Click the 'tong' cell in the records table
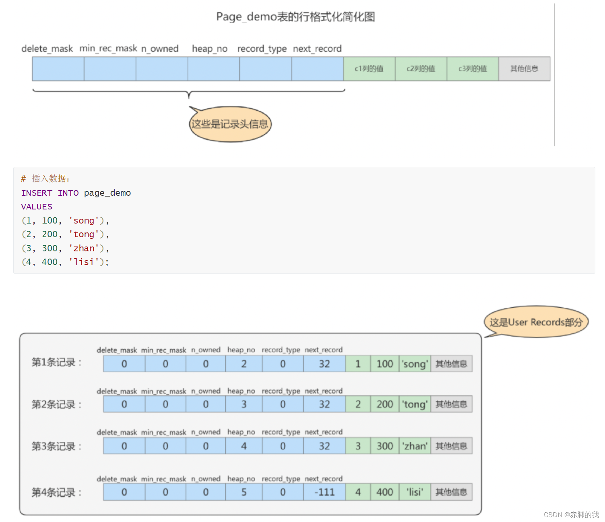 point(415,404)
